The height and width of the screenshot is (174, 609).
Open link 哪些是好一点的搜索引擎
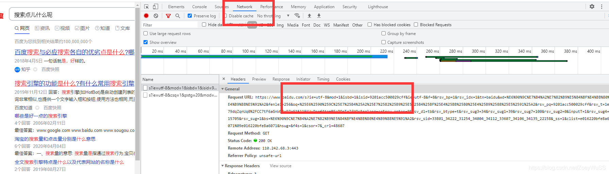tap(41, 116)
